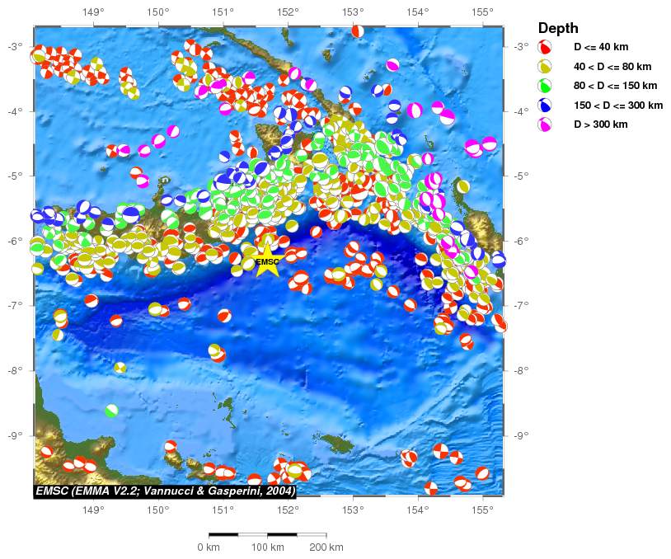Click the yellow EMSC star epicenter marker

(267, 263)
